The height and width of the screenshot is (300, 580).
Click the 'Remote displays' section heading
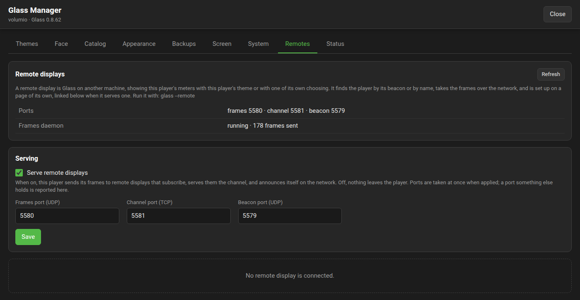click(x=40, y=74)
